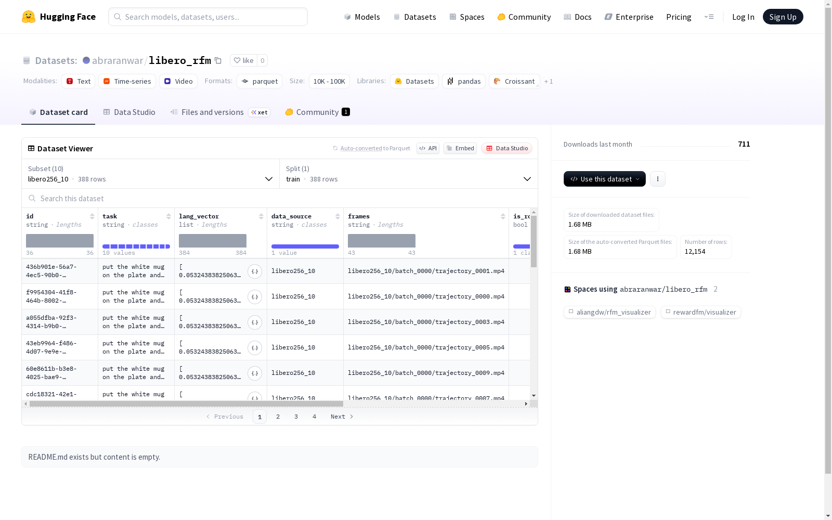Expand lang_vector for the a055dfba row
The height and width of the screenshot is (520, 832).
pyautogui.click(x=255, y=322)
